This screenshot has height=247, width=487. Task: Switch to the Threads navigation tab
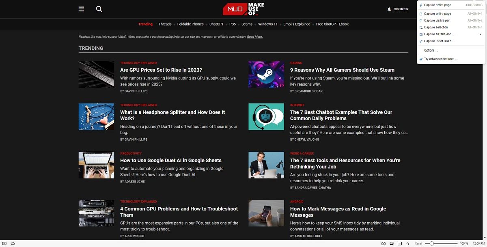click(165, 24)
